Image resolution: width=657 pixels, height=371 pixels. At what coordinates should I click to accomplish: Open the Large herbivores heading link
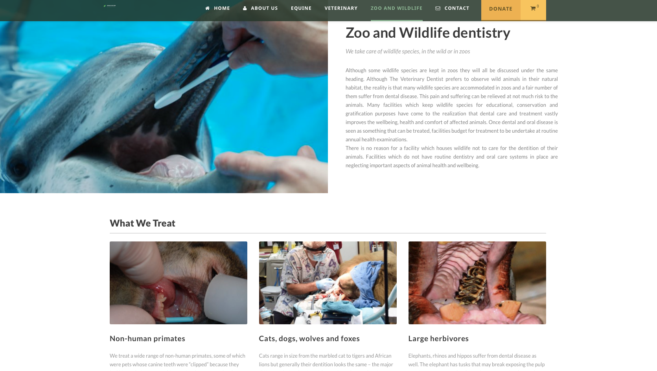[438, 338]
